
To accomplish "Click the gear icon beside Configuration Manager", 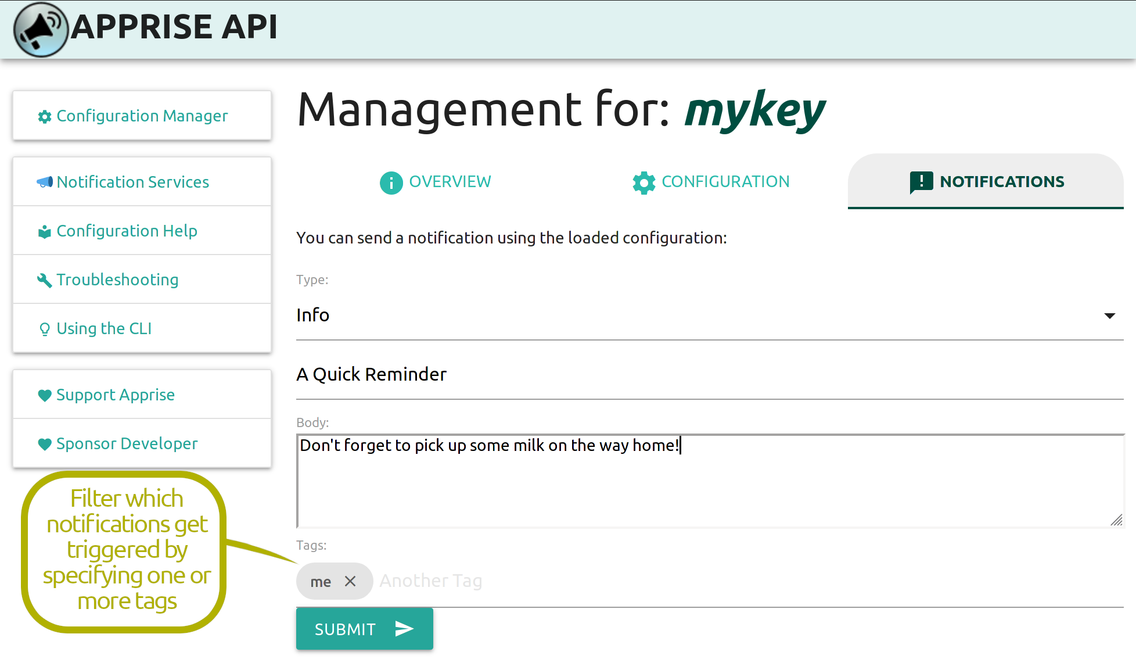I will (45, 117).
